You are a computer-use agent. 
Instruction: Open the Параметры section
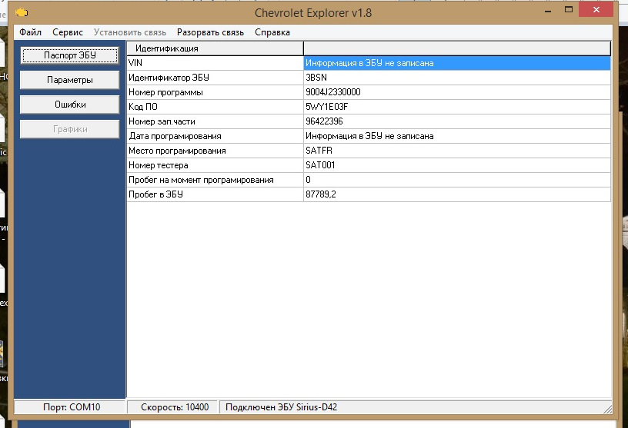point(70,80)
